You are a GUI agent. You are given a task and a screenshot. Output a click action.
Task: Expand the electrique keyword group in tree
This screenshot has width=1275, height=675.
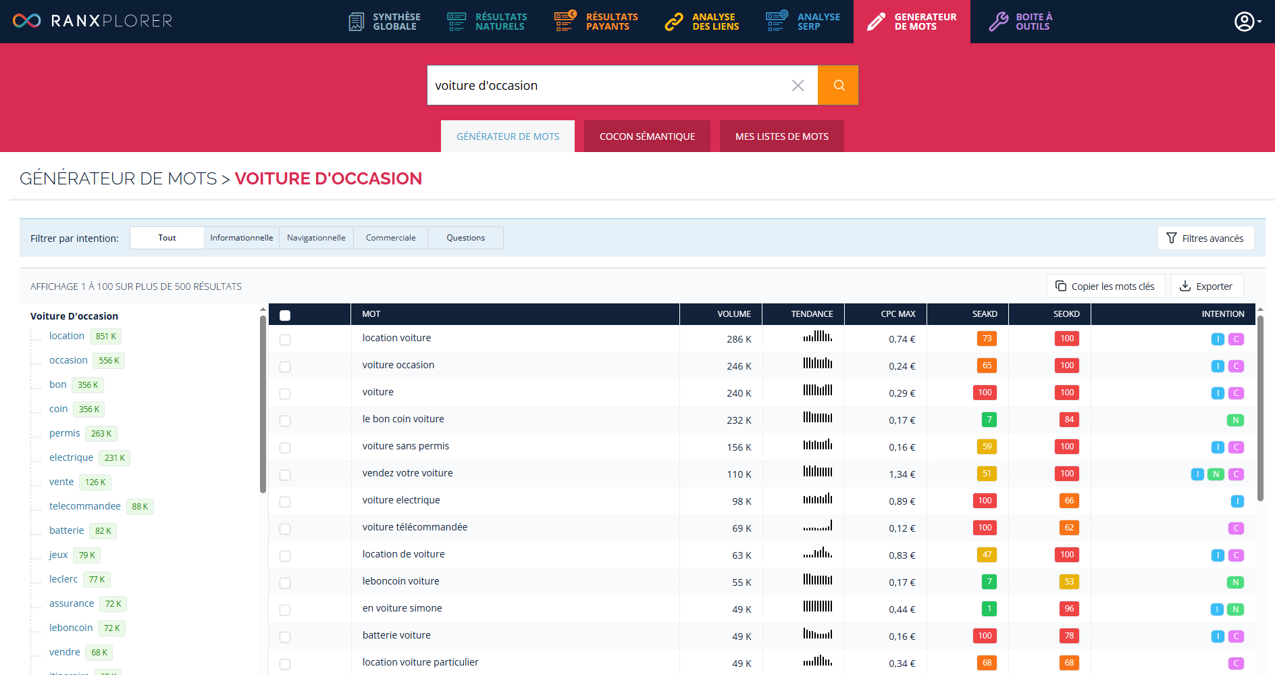pyautogui.click(x=71, y=457)
